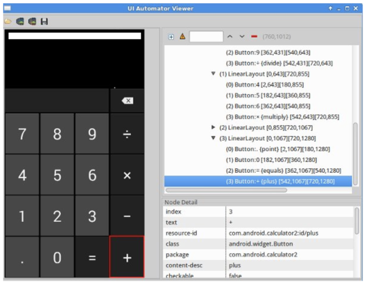Click the Device Screenshot capture icon
The image size is (366, 284).
pos(20,21)
